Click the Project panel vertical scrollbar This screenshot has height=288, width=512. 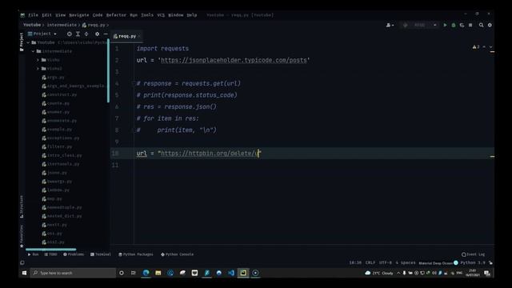[108, 71]
